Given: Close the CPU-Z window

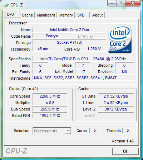Looking at the screenshot, I should point(133,4).
